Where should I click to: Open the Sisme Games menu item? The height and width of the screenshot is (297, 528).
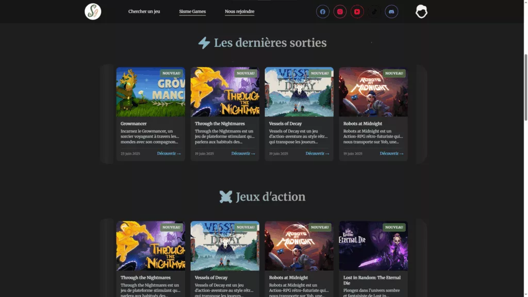click(x=192, y=11)
